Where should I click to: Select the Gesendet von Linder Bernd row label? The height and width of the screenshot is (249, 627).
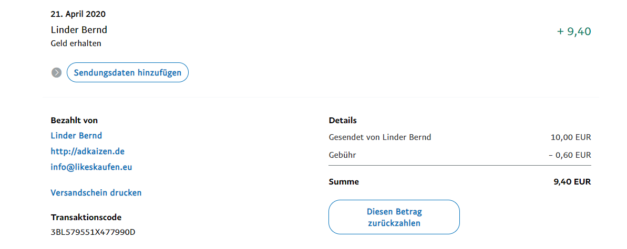379,138
